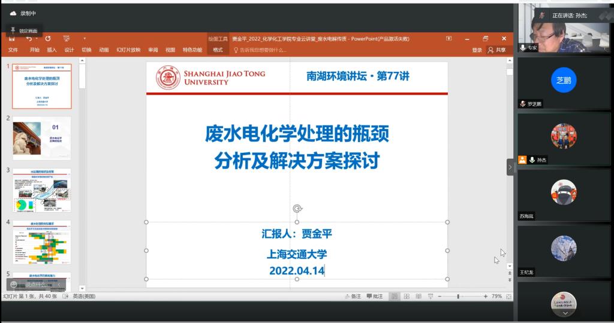Image resolution: width=614 pixels, height=323 pixels.
Task: Open the ribbon display options dropdown
Action: point(449,38)
